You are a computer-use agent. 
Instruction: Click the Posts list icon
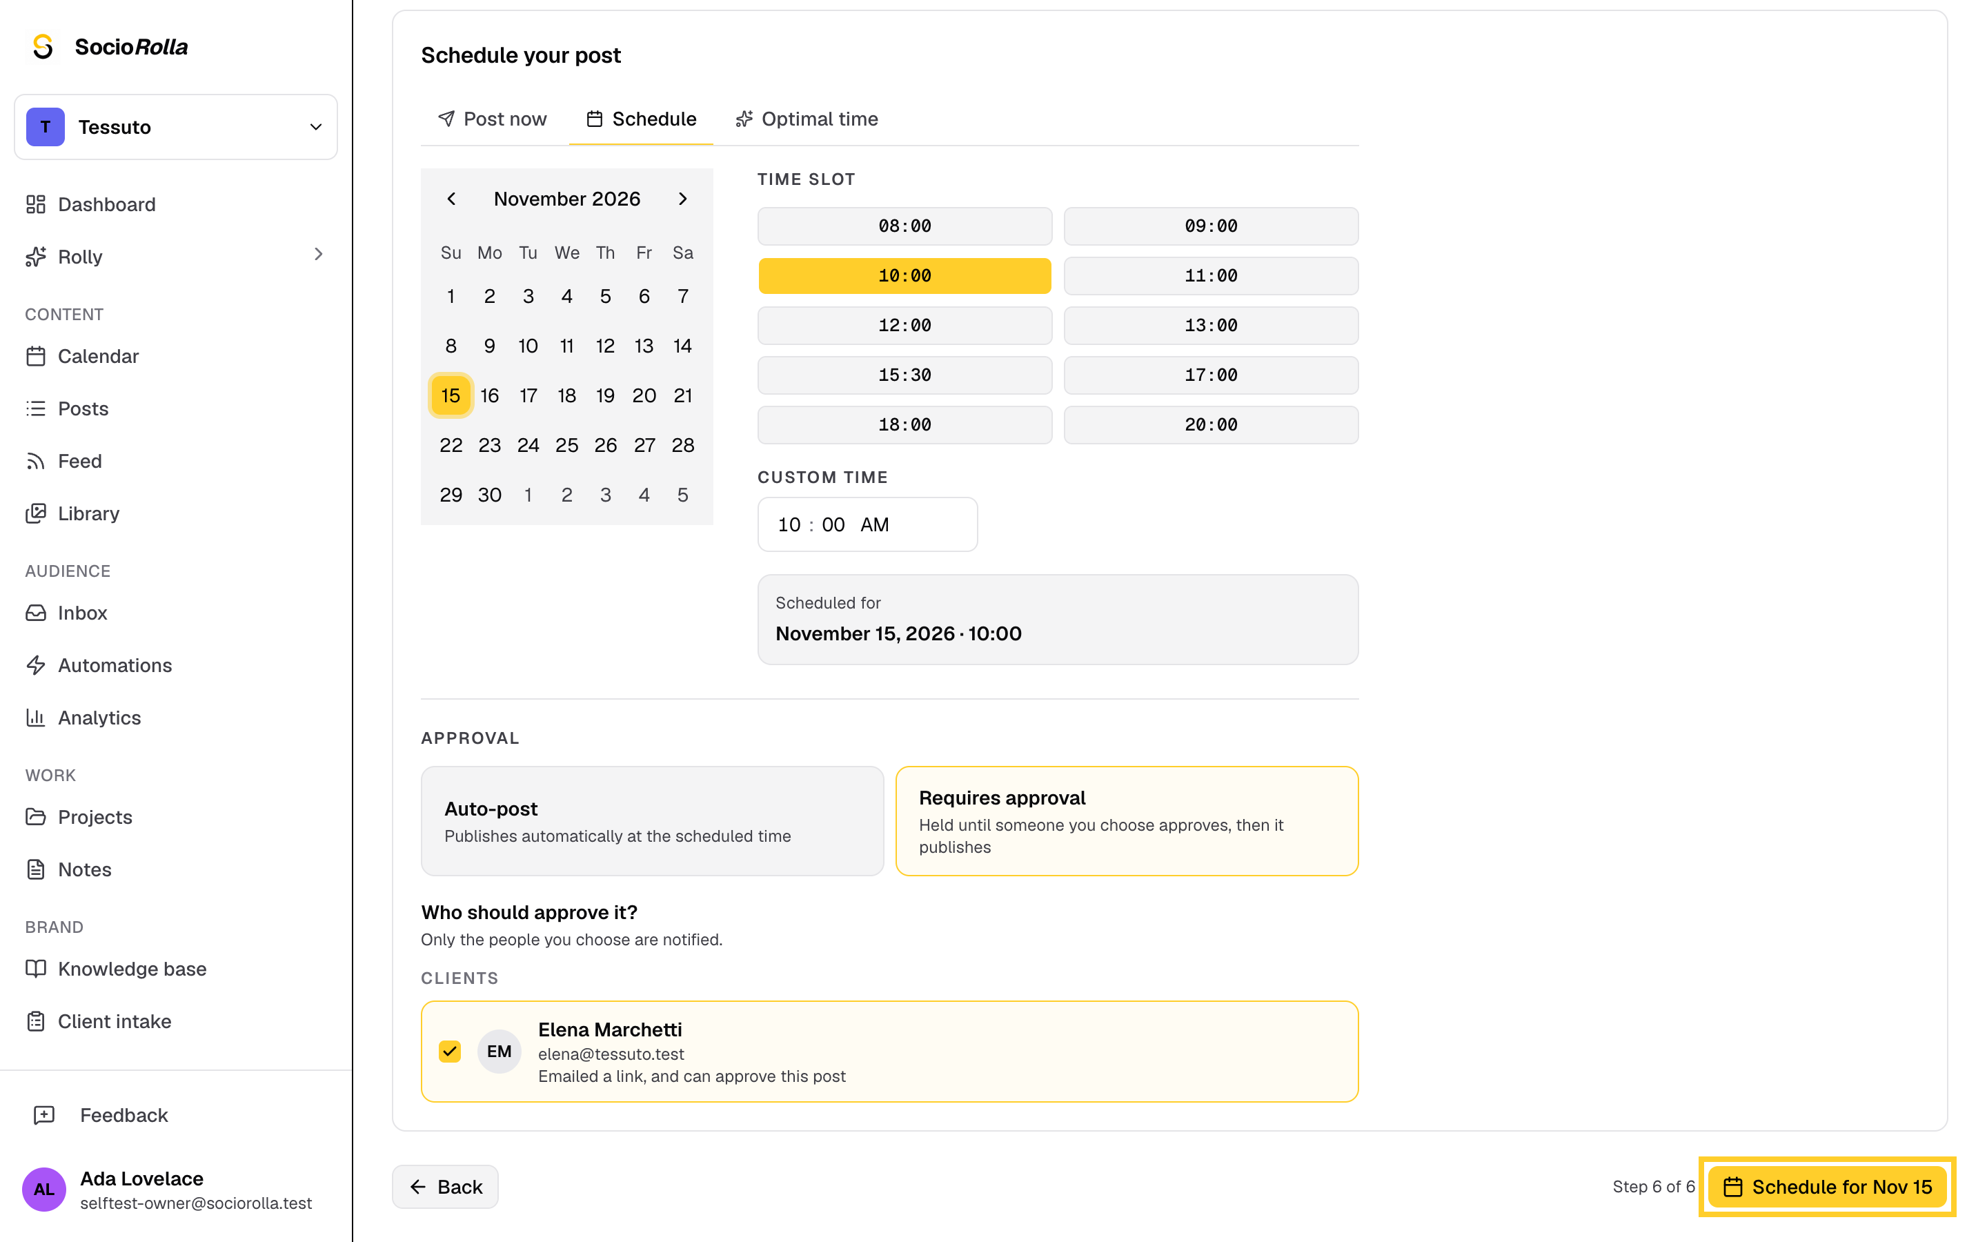(x=35, y=409)
